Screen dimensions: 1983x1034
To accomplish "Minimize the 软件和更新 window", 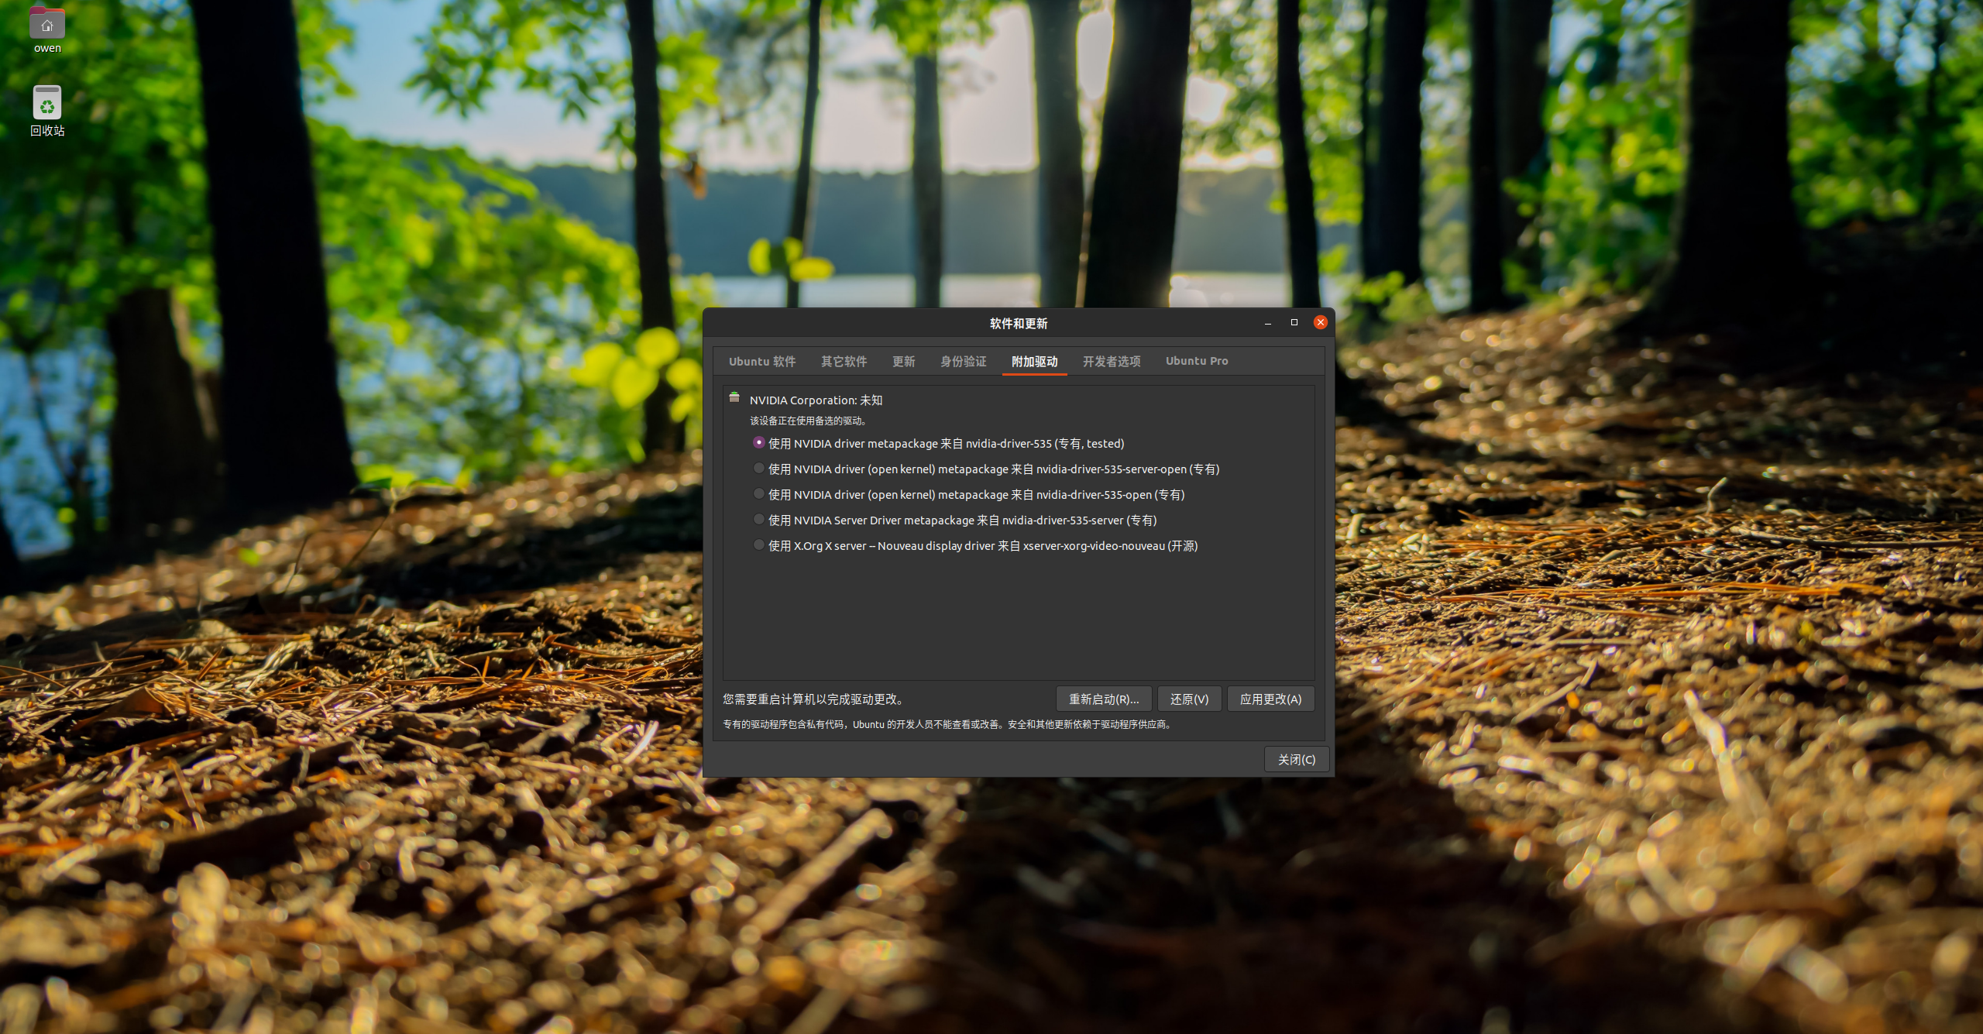I will point(1268,323).
